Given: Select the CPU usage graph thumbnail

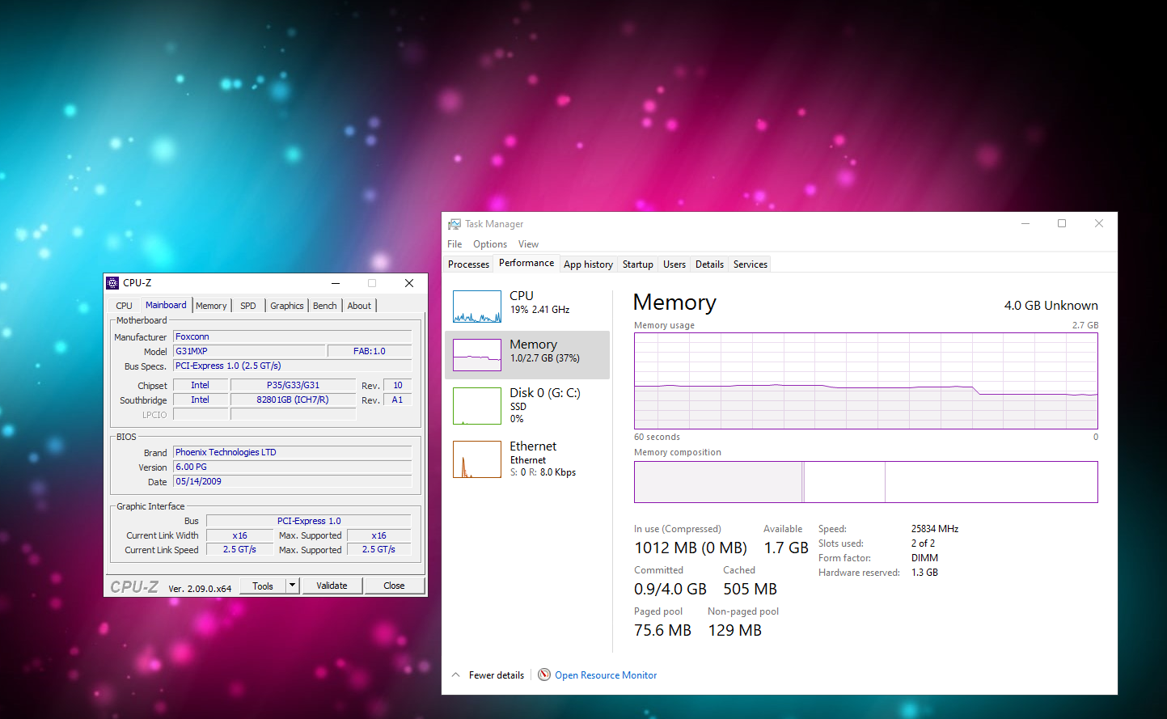Looking at the screenshot, I should point(477,307).
